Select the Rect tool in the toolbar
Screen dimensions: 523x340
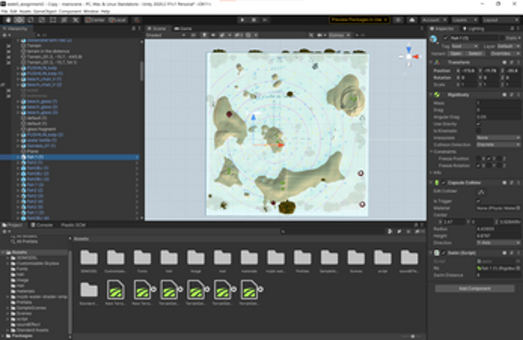[x=53, y=20]
